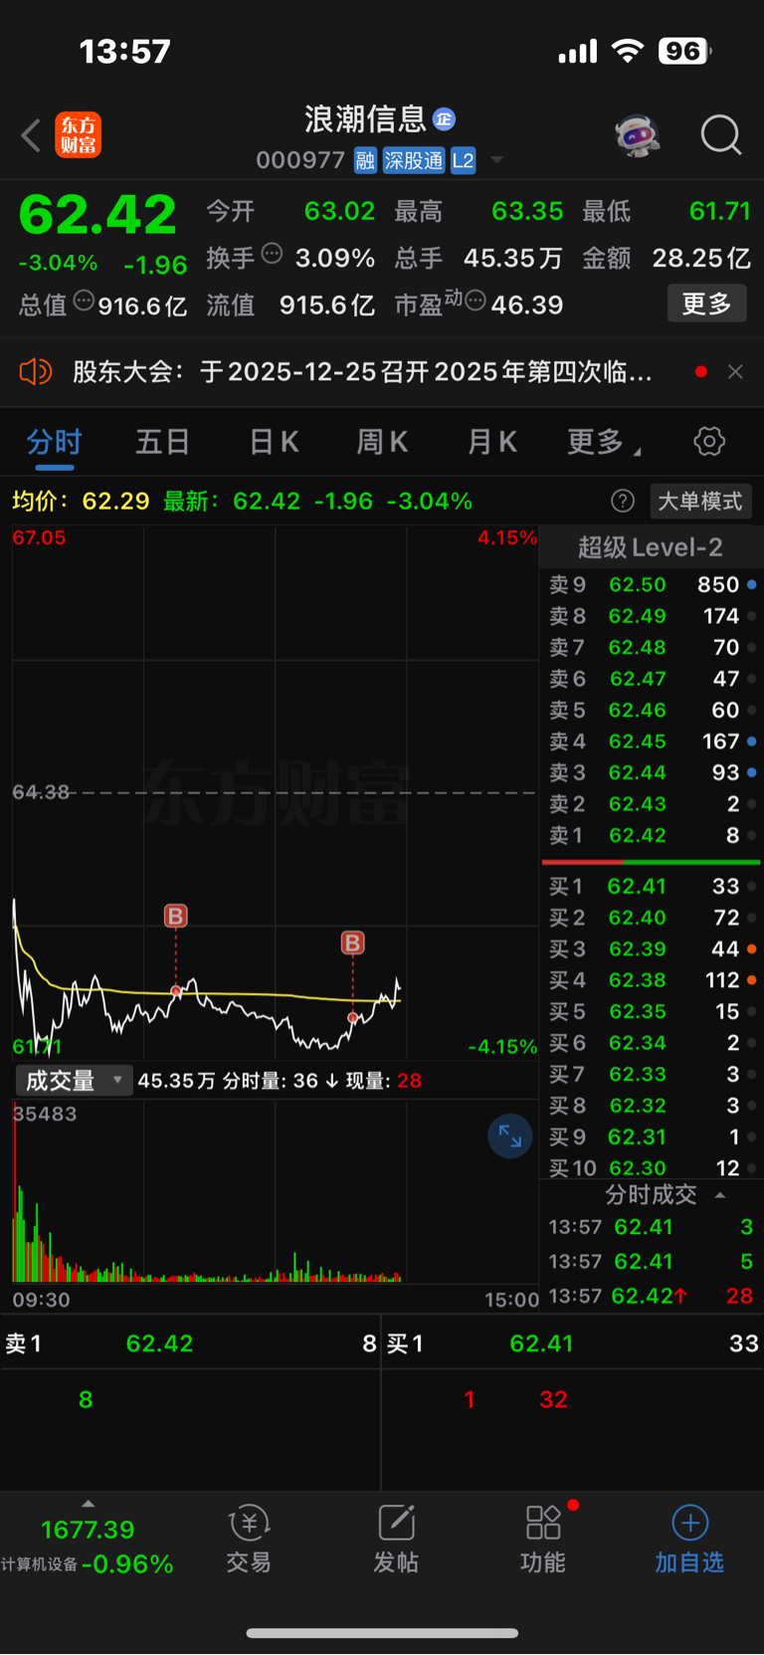The width and height of the screenshot is (764, 1655).
Task: Switch to the 月K tab
Action: tap(492, 442)
